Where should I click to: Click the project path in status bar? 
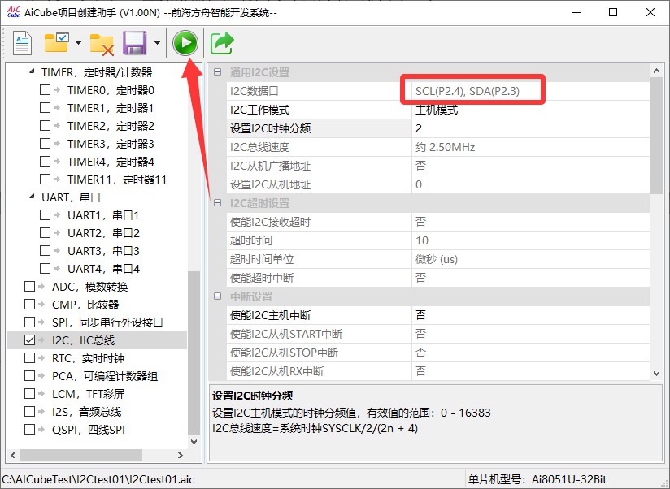click(98, 479)
